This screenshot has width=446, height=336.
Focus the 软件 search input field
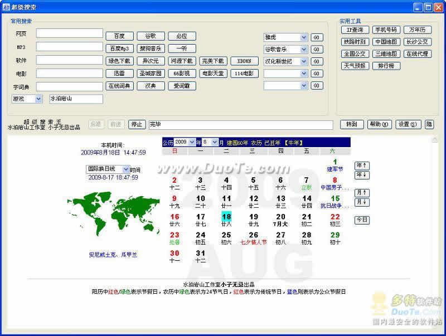pyautogui.click(x=69, y=60)
